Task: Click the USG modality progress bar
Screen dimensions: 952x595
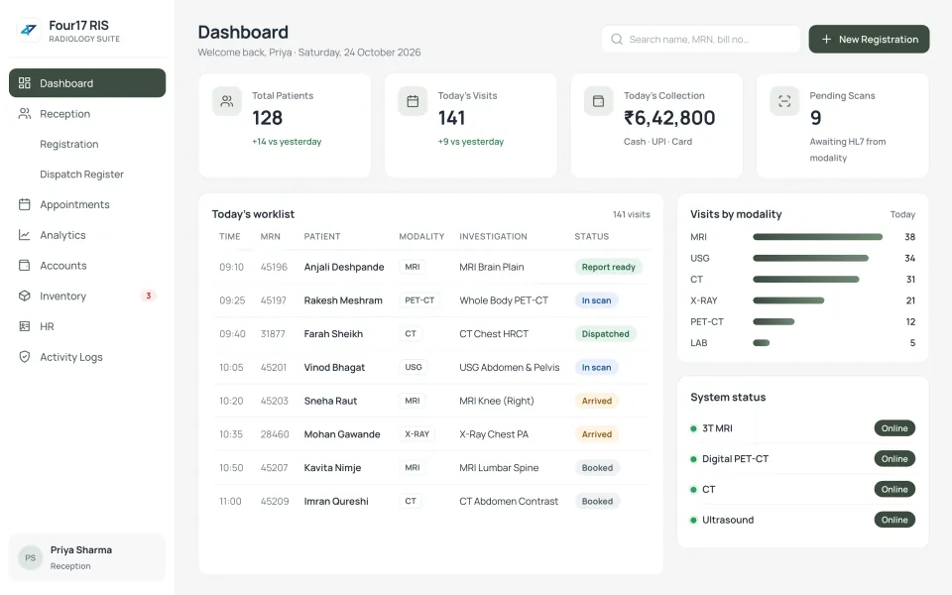Action: coord(810,258)
